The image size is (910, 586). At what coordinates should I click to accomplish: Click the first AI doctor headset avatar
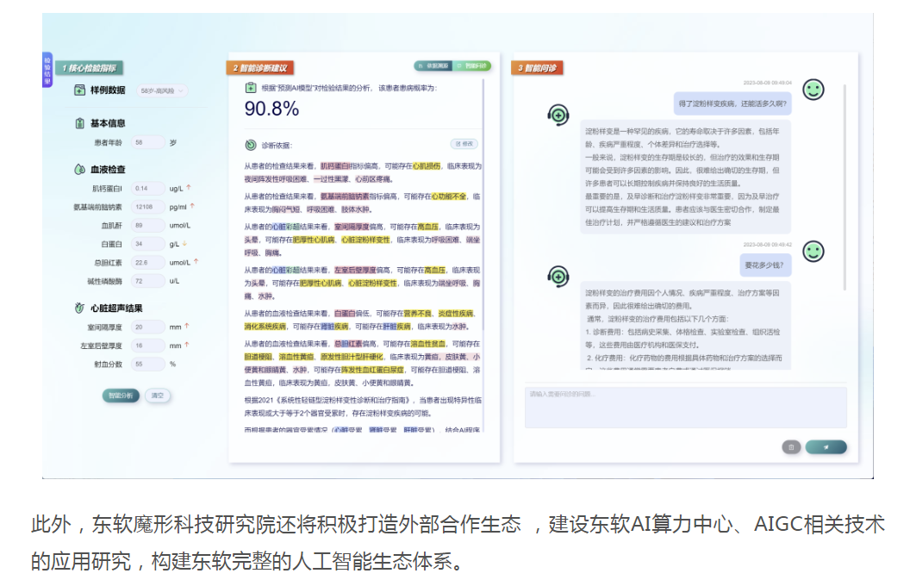pos(558,115)
